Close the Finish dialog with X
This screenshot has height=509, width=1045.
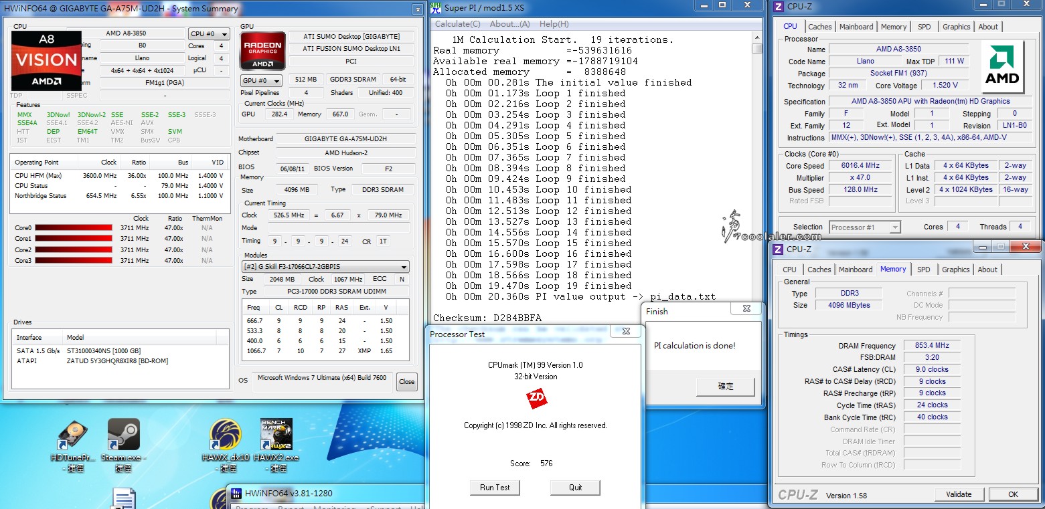pyautogui.click(x=746, y=309)
